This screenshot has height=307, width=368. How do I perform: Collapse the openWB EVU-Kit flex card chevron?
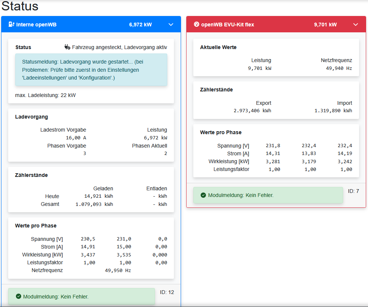[x=356, y=25]
